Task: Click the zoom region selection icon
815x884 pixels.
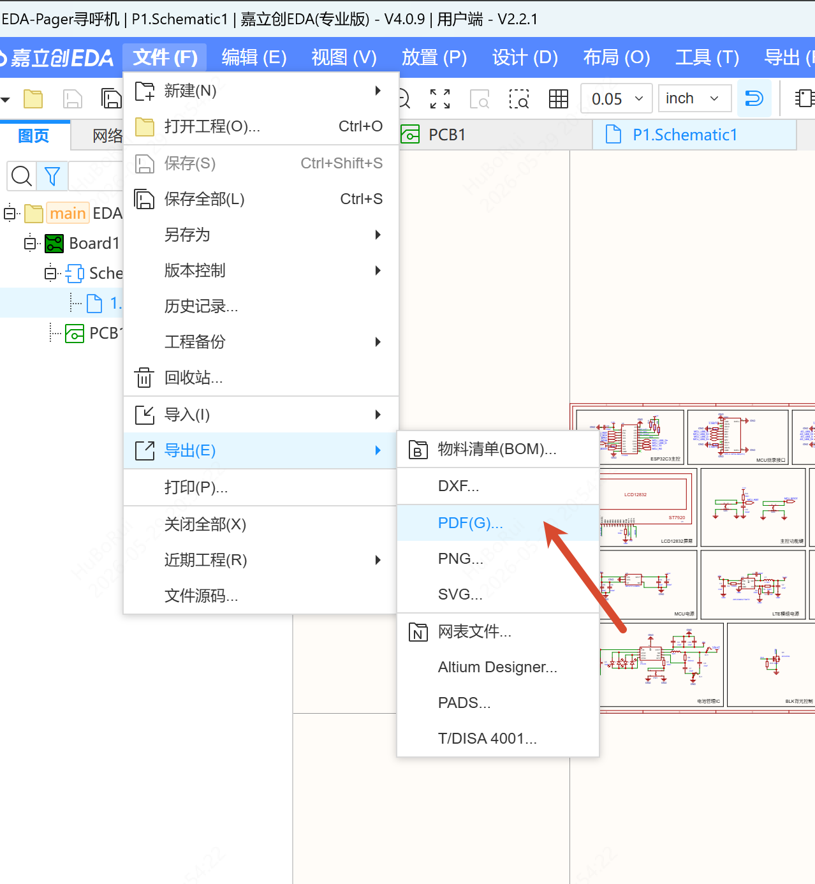Action: pyautogui.click(x=519, y=99)
